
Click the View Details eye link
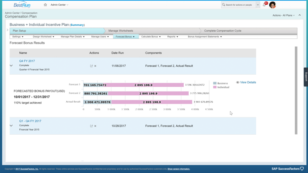246,82
